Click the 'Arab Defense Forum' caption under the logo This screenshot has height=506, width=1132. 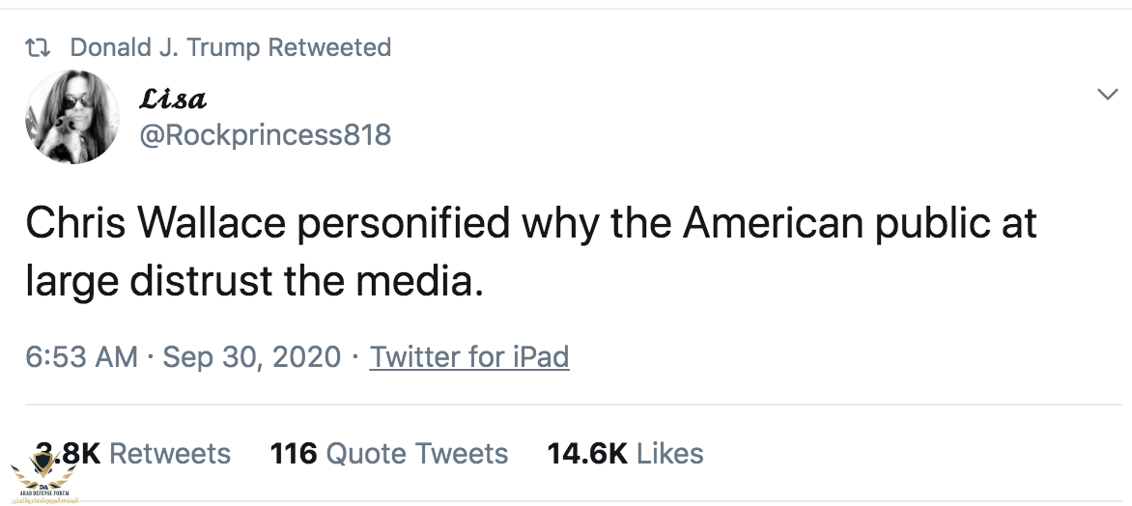pyautogui.click(x=41, y=493)
